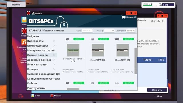Switch to Магазин in the taskbar

click(56, 96)
